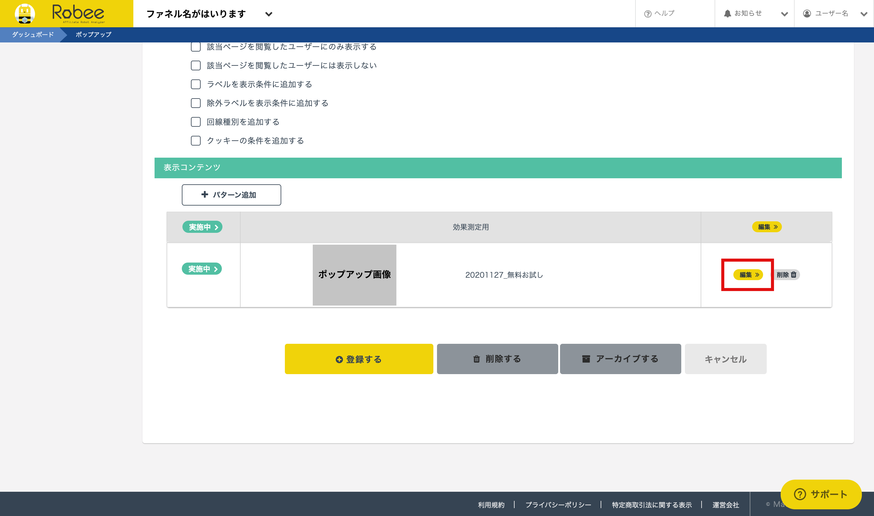Click 実施中 status pill in header row
The width and height of the screenshot is (874, 516).
tap(202, 227)
